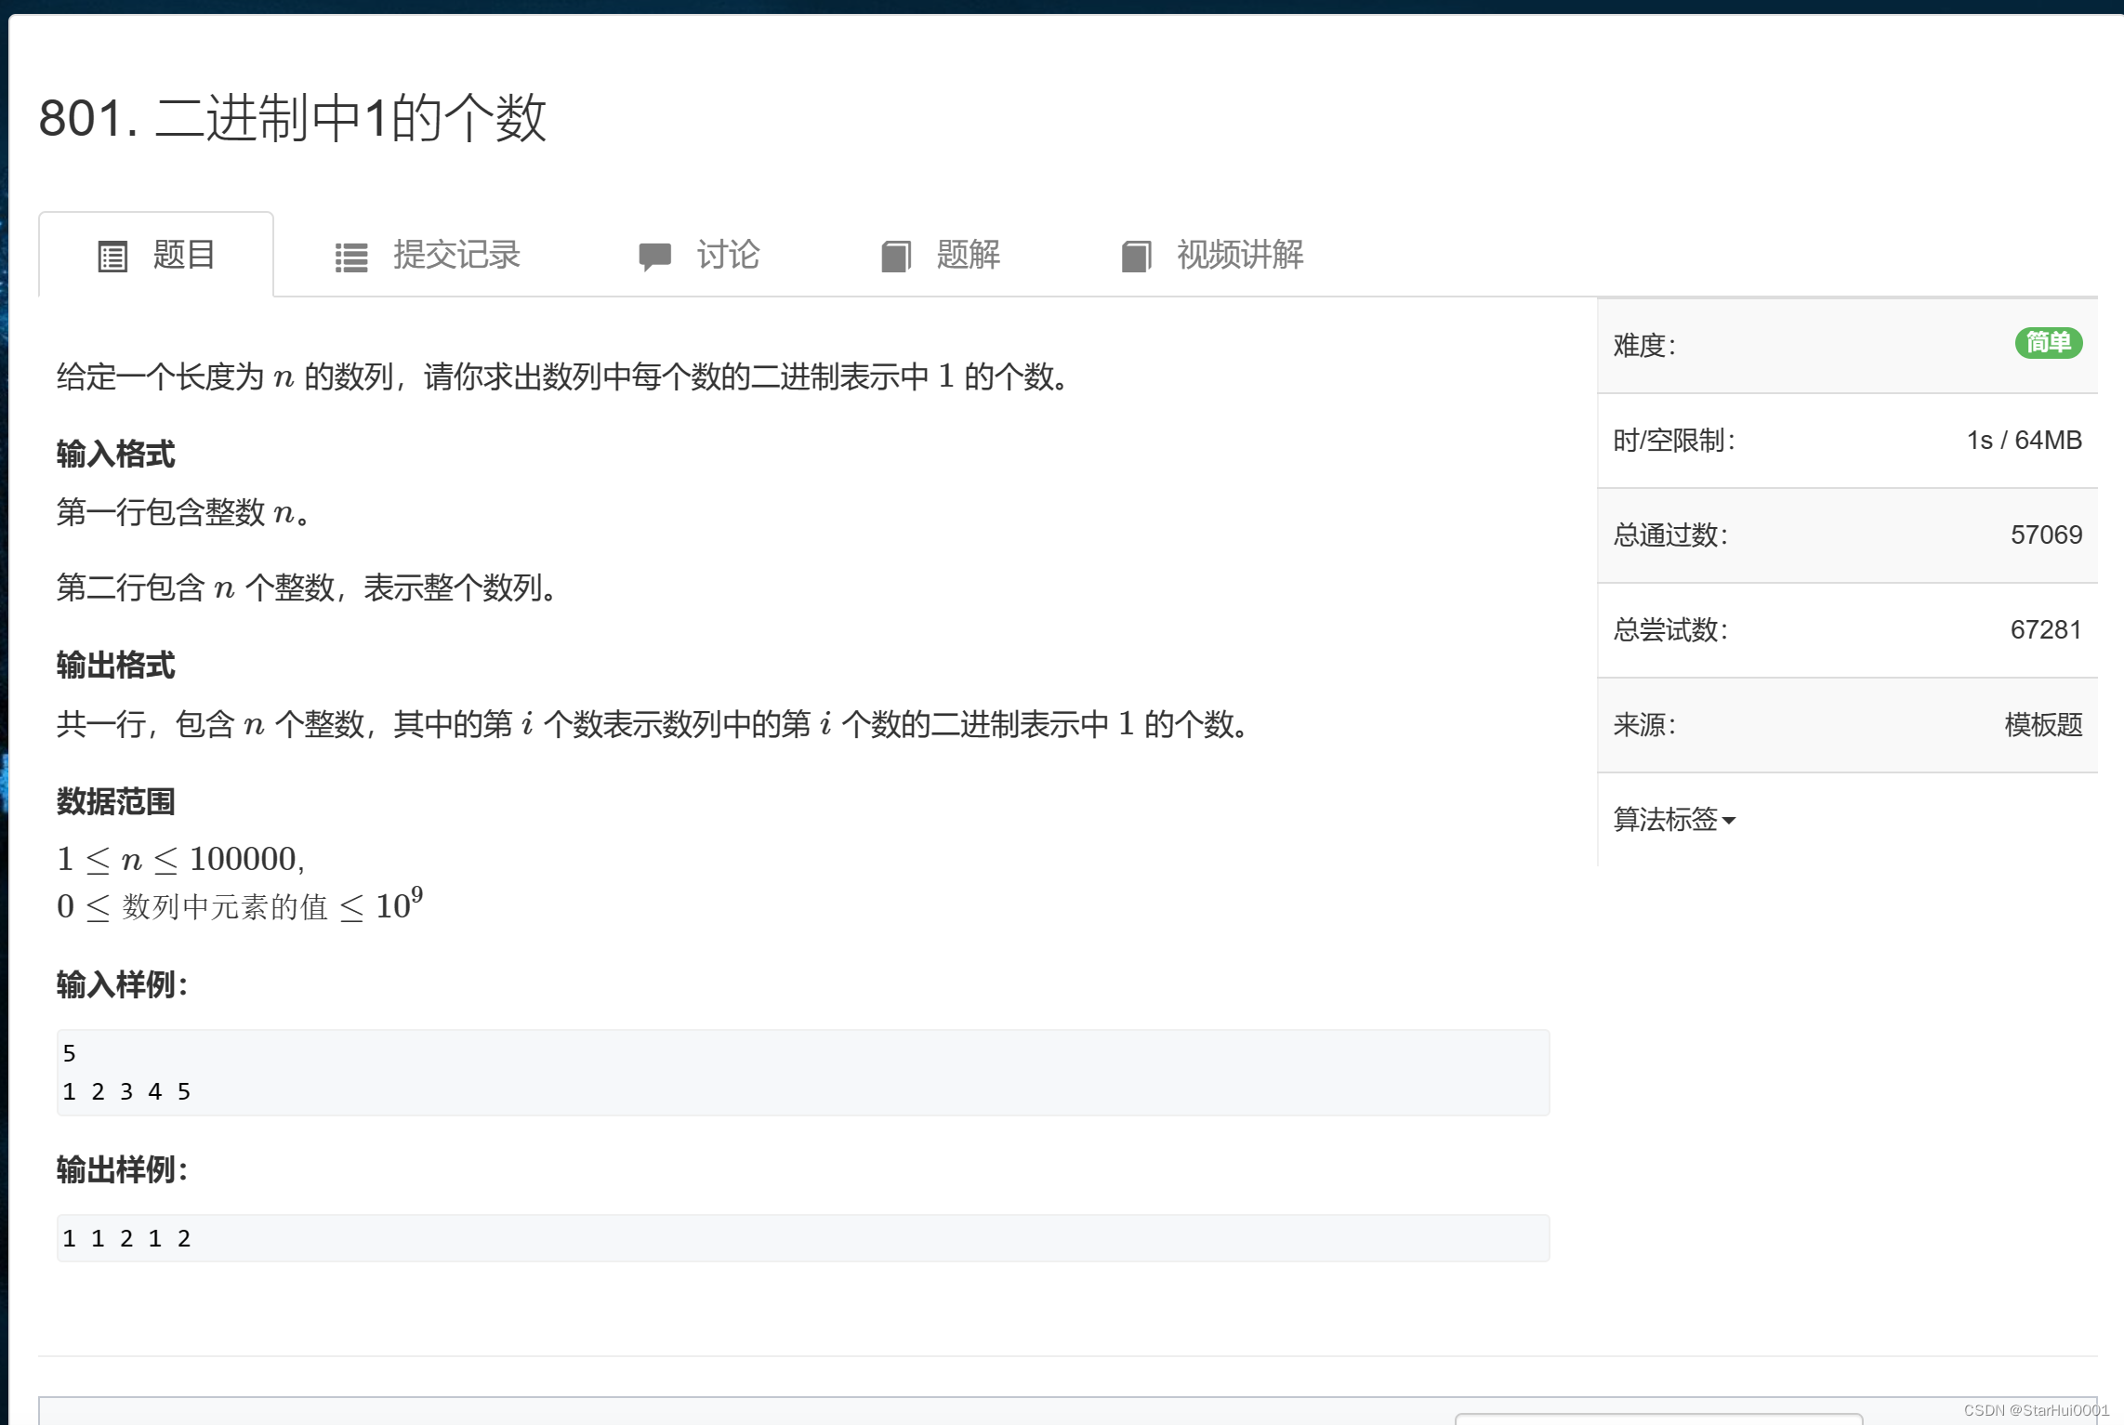Click the 提交记录 list icon

point(351,257)
